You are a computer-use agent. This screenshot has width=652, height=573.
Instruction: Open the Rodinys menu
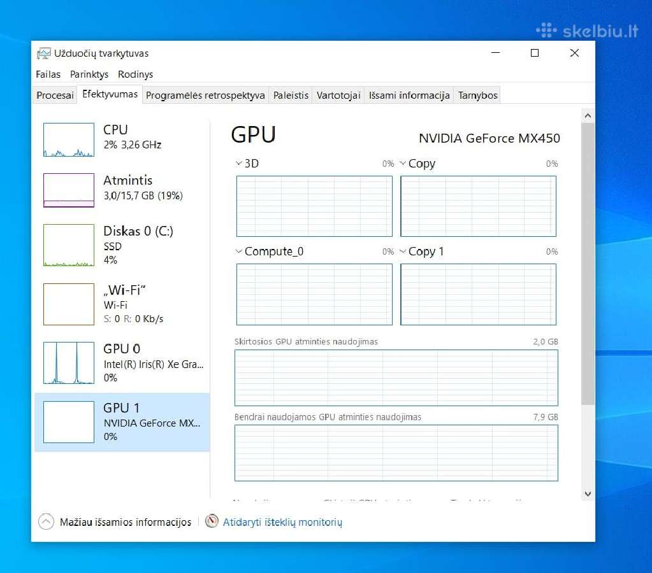[136, 74]
